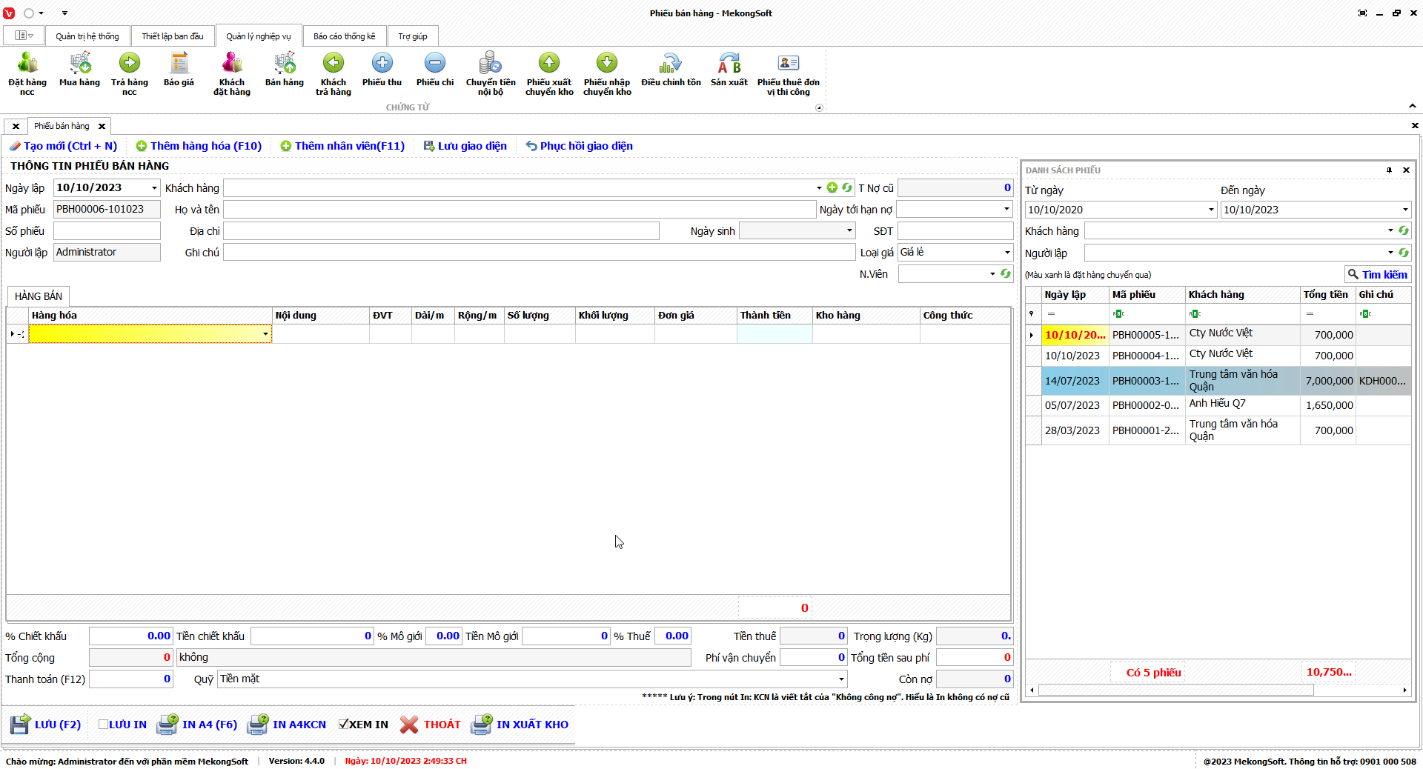
Task: Open the Sản xuất production icon
Action: 729,65
